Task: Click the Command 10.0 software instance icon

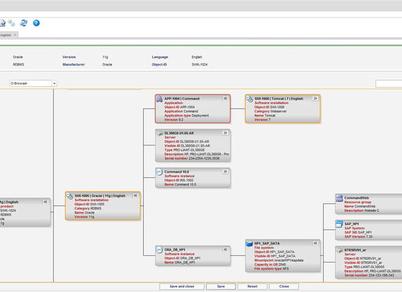Action: (x=159, y=172)
